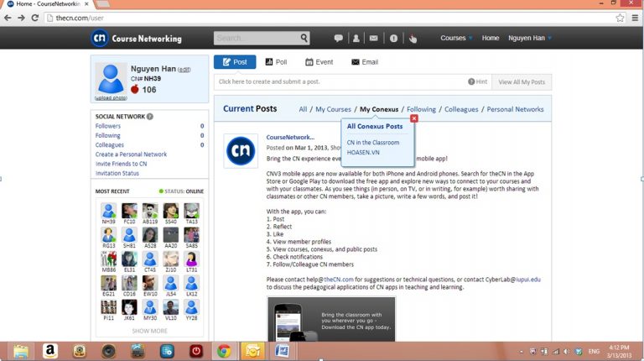The image size is (644, 361).
Task: Switch to the Poll tab
Action: [x=276, y=62]
